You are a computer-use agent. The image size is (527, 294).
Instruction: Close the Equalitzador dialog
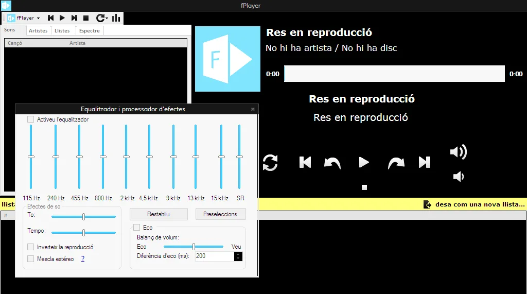click(x=253, y=109)
